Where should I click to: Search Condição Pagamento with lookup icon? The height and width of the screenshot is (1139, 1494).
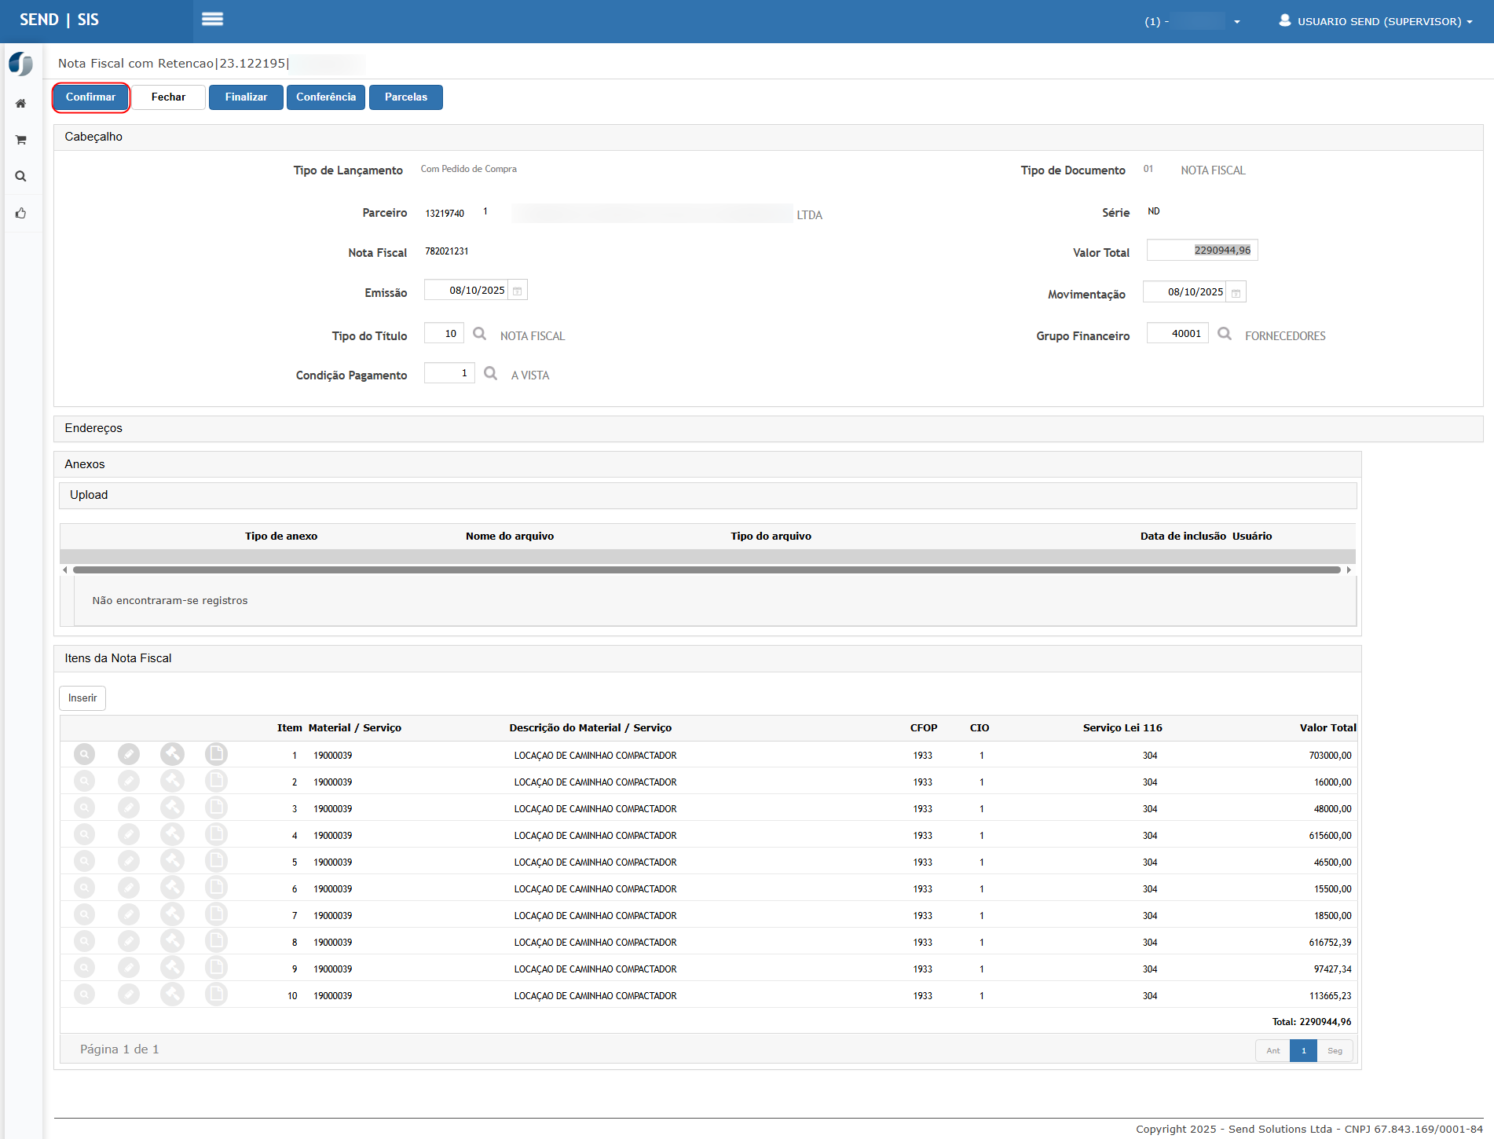490,373
